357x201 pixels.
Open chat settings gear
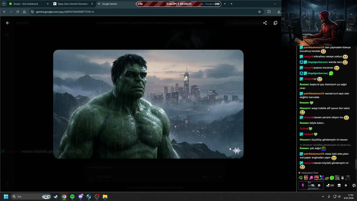[x=346, y=185]
